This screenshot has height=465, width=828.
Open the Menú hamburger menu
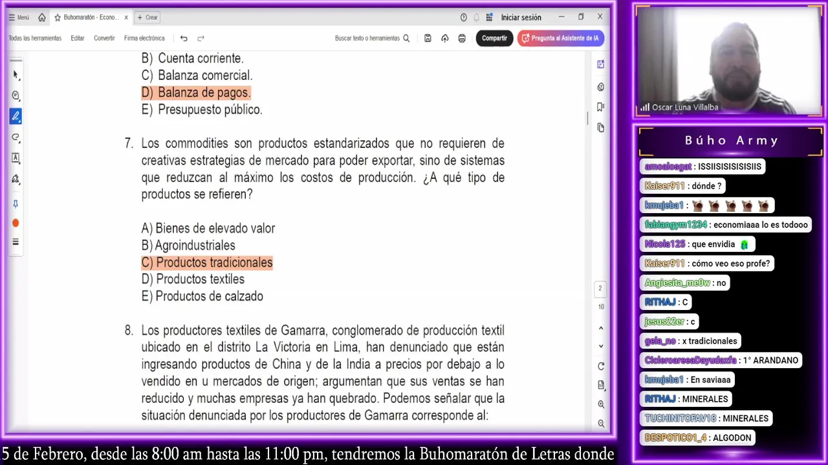(18, 17)
